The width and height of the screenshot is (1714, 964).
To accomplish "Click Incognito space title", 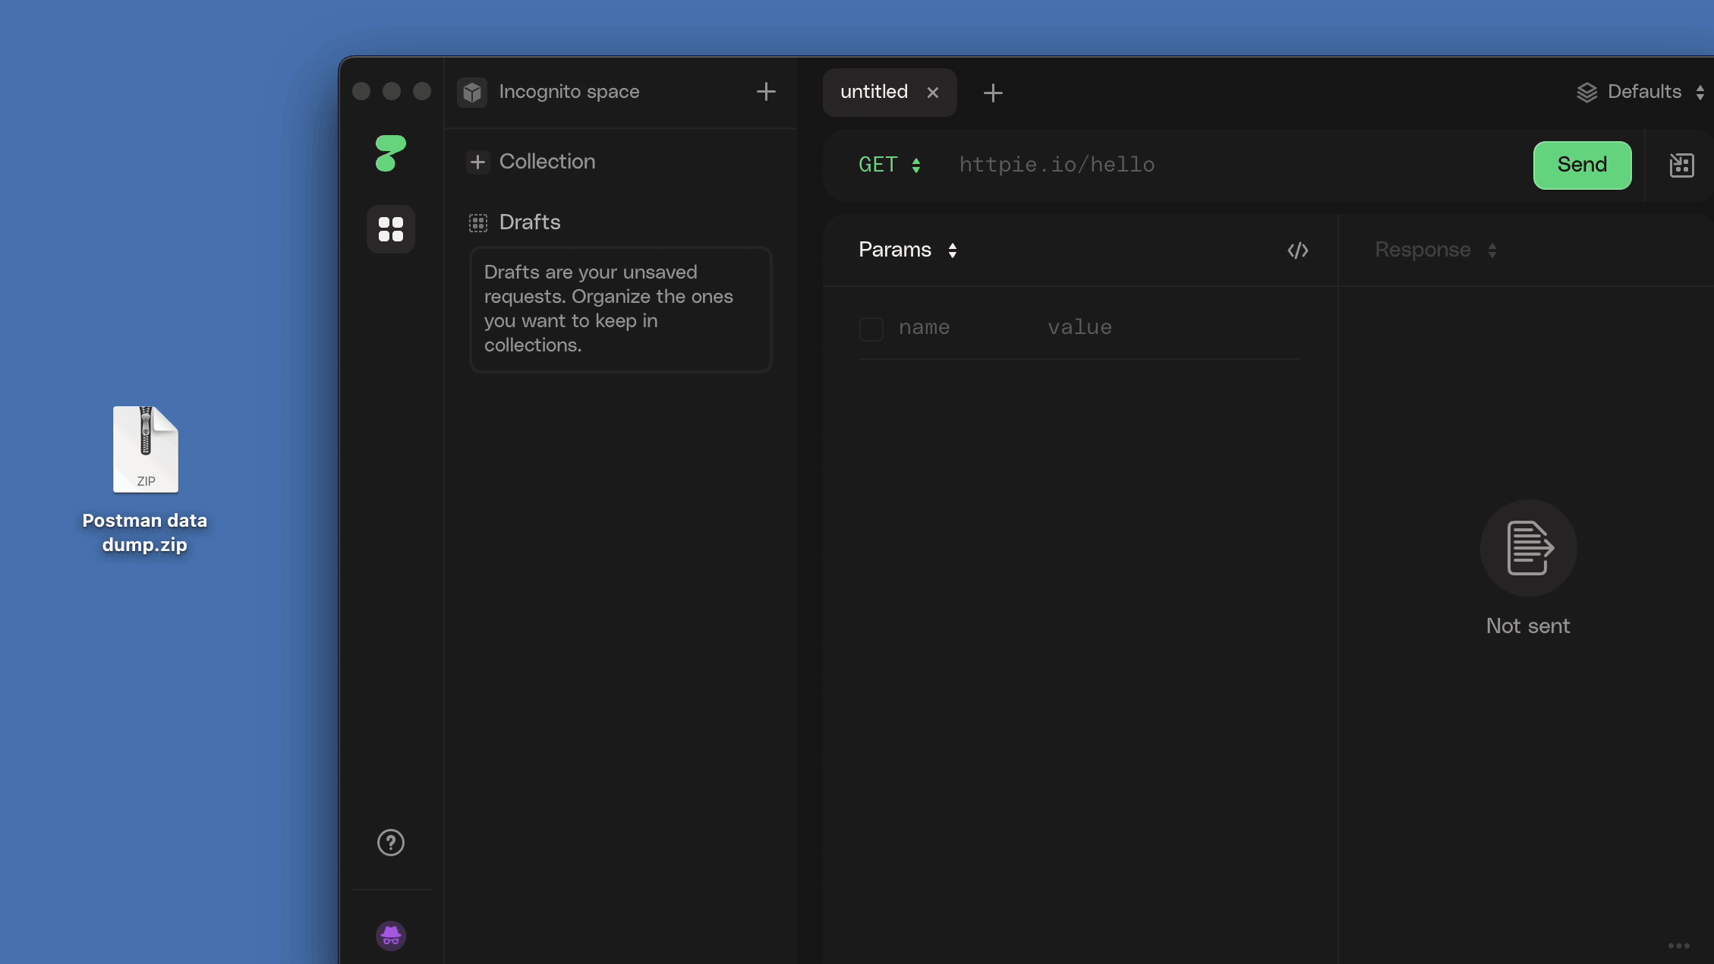I will [x=569, y=92].
